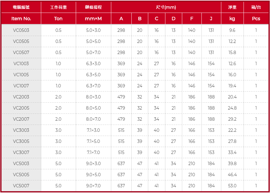Select the J dimension column header
The image size is (270, 193).
pos(211,19)
